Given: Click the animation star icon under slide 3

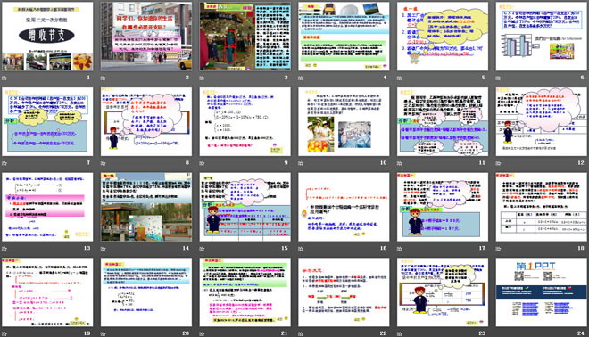Looking at the screenshot, I should [202, 78].
